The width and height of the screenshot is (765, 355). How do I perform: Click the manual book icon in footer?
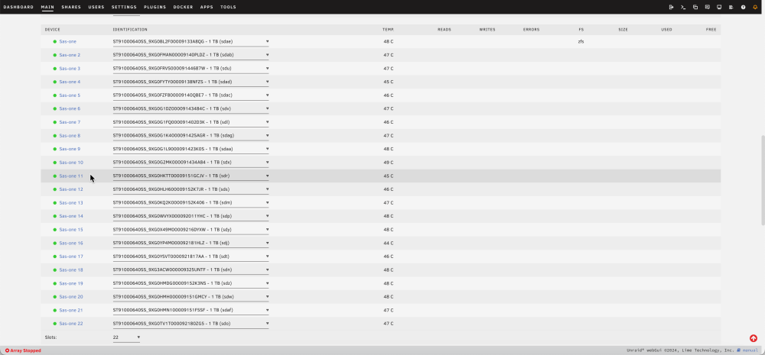click(739, 350)
